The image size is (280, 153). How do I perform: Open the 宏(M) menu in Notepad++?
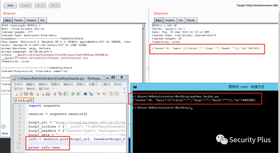(118, 84)
